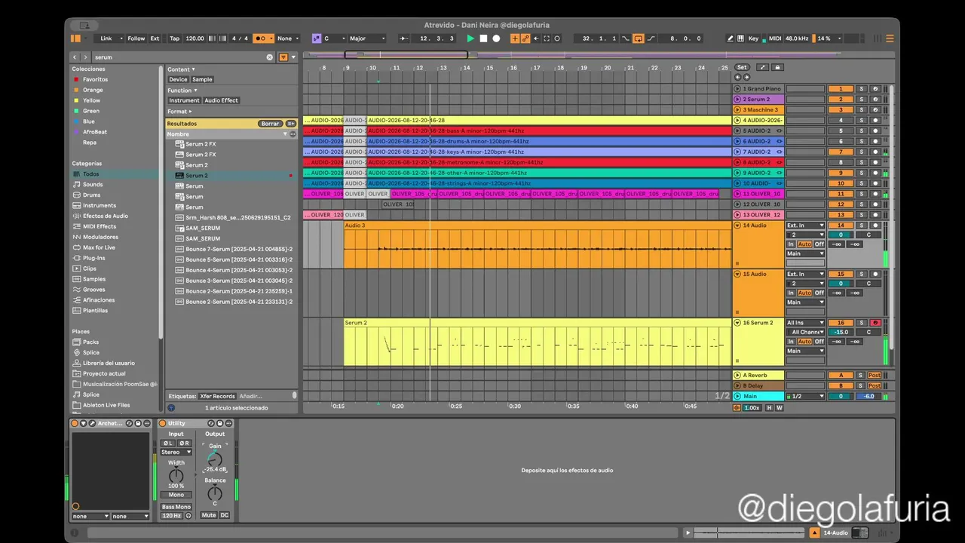The height and width of the screenshot is (543, 965).
Task: Solo track 14 Audio
Action: (861, 225)
